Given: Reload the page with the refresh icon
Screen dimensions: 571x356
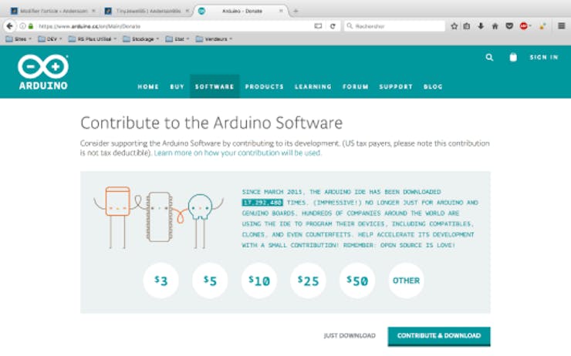Looking at the screenshot, I should click(x=333, y=26).
